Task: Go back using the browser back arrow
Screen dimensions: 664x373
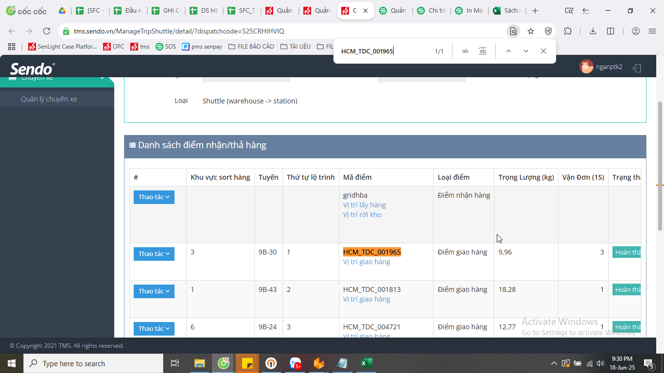Action: pyautogui.click(x=12, y=31)
